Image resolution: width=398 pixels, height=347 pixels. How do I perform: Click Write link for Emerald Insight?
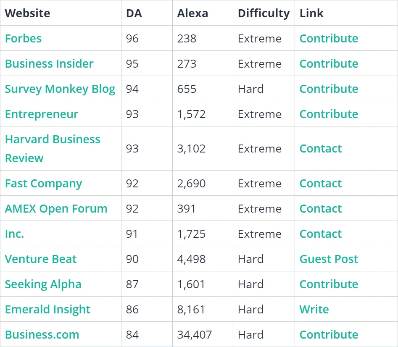314,310
